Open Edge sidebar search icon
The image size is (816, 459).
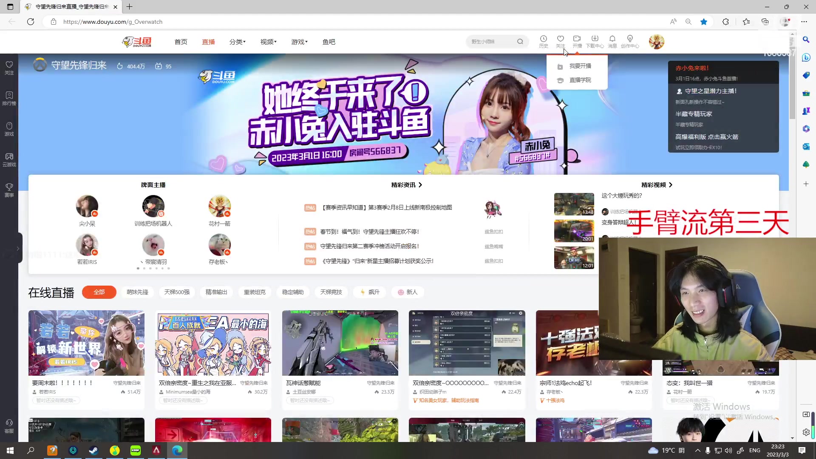coord(806,40)
